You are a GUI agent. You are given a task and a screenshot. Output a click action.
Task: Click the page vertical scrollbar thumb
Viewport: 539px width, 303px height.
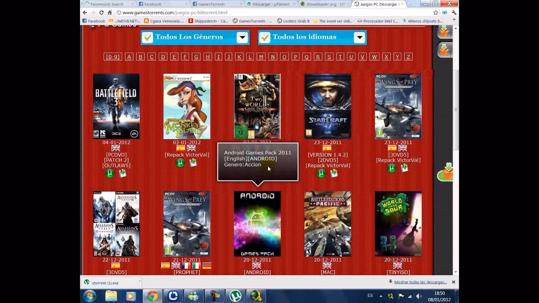(456, 110)
